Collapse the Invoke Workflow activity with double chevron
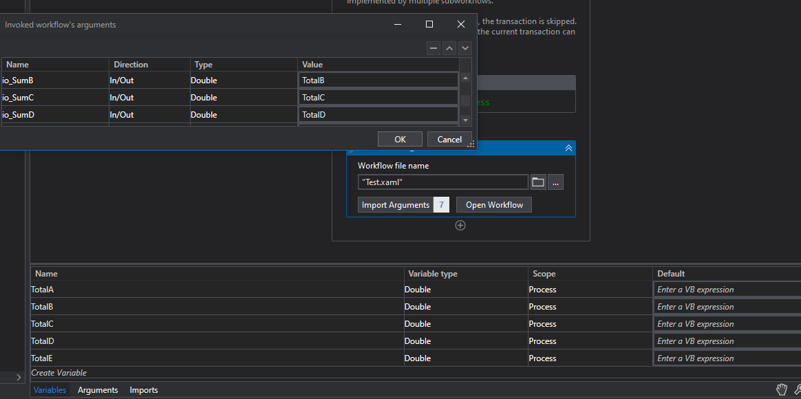The image size is (801, 399). click(x=568, y=148)
